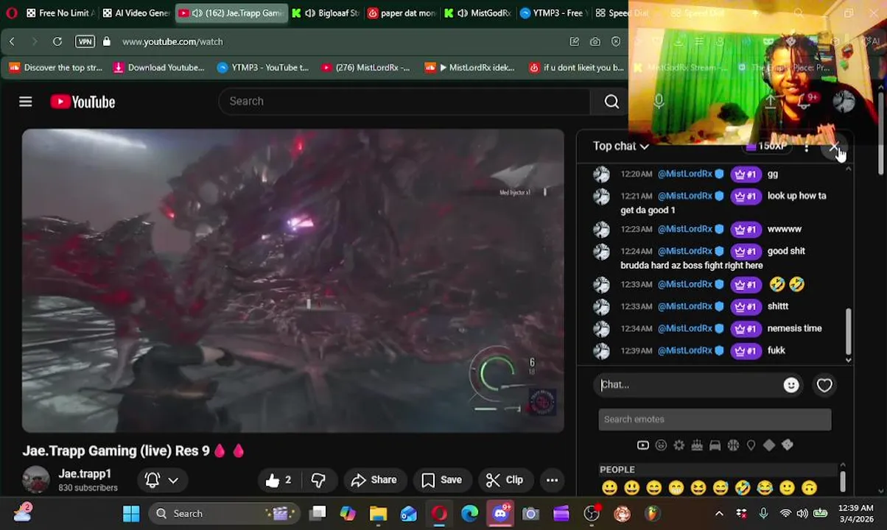
Task: Open Download Youtube bookmark
Action: [x=158, y=68]
